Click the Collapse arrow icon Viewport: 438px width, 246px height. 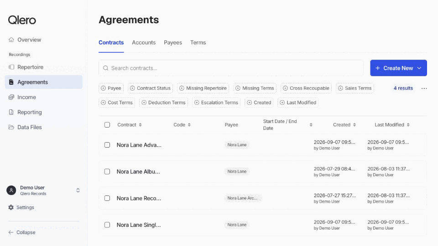point(10,232)
